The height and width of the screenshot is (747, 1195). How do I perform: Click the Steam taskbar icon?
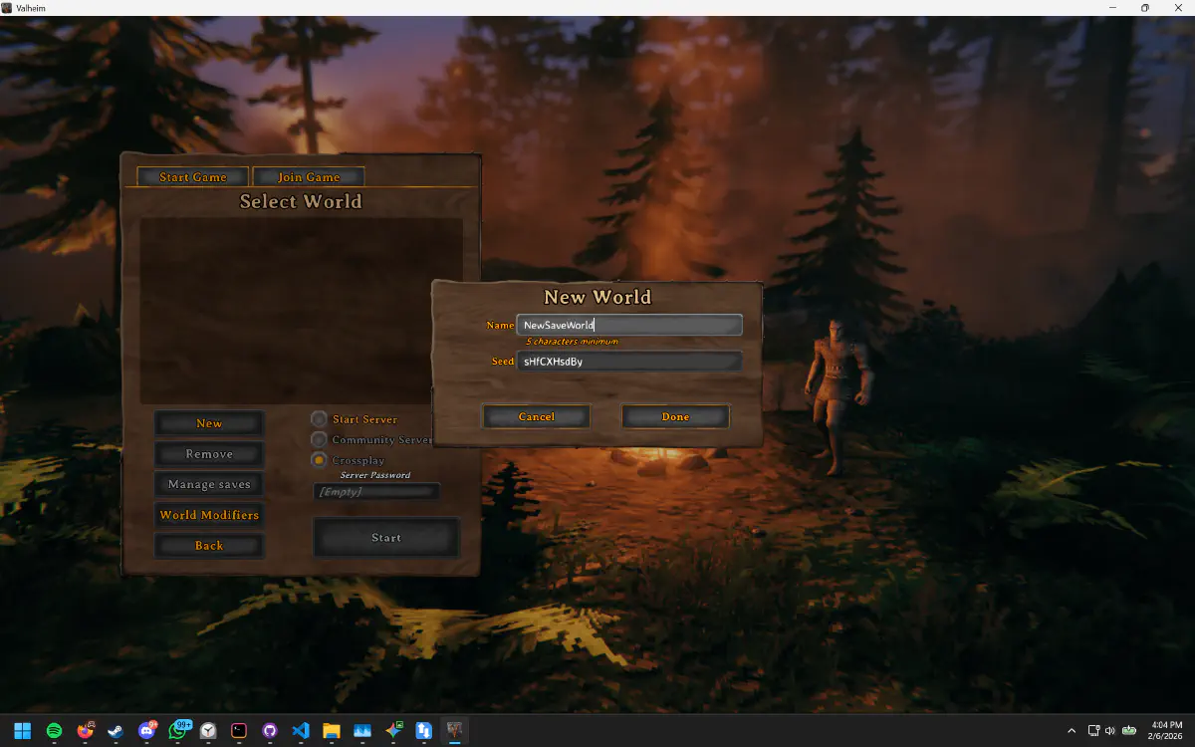point(116,730)
